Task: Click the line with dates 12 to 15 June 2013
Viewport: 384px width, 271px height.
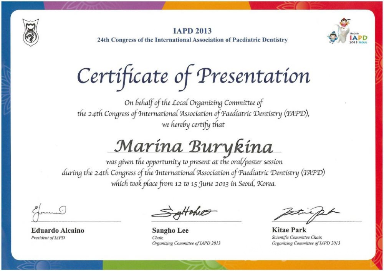Action: coord(193,183)
